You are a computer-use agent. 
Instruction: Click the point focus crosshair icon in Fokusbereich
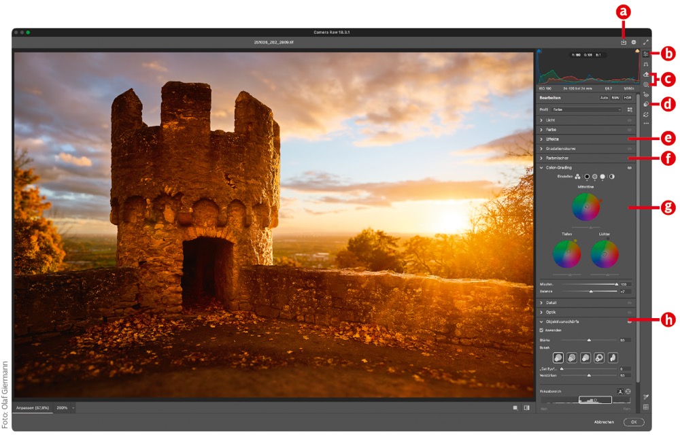(628, 391)
